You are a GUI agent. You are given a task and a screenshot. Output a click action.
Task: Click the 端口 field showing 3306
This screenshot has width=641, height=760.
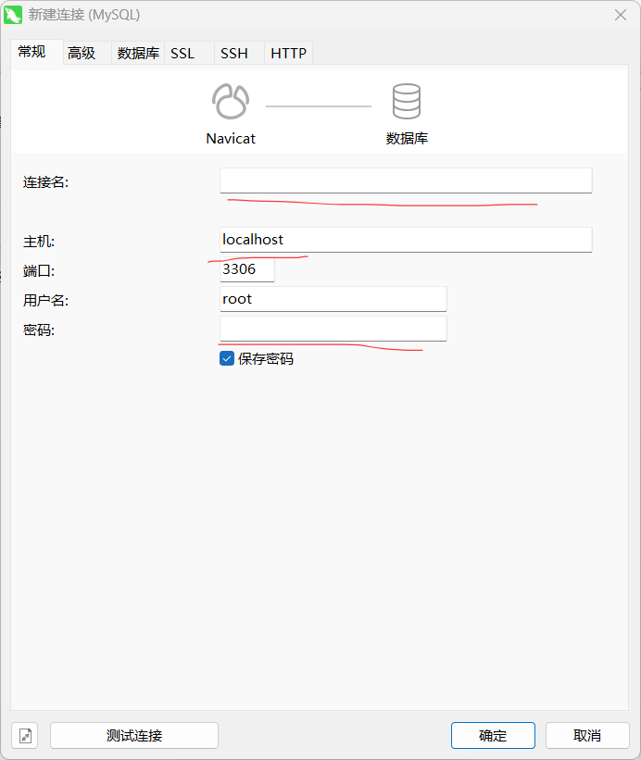246,269
